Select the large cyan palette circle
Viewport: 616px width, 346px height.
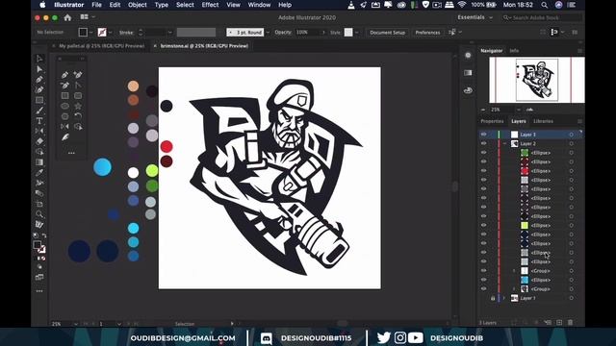pyautogui.click(x=102, y=167)
